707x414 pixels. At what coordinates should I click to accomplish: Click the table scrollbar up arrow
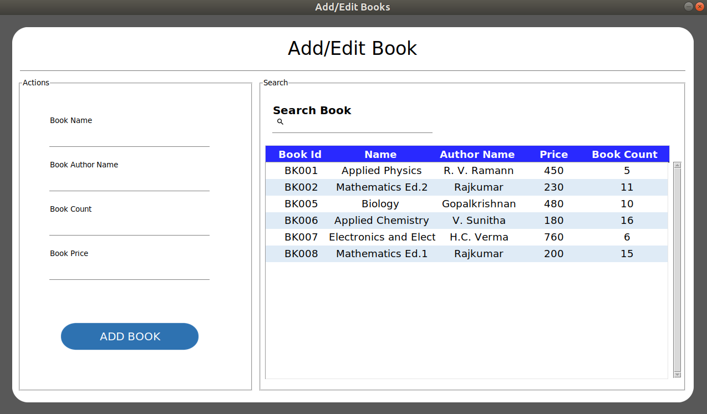click(x=677, y=165)
